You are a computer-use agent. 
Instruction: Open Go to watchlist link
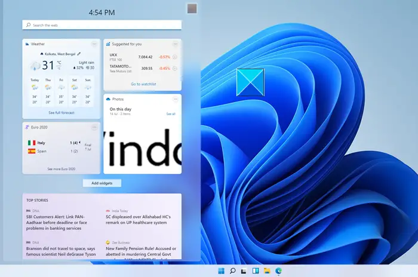(x=143, y=84)
